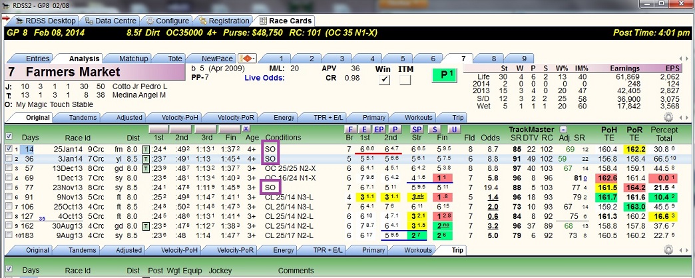Screen dimensions: 695x278
Task: Switch to the Matchup tab
Action: (x=129, y=59)
